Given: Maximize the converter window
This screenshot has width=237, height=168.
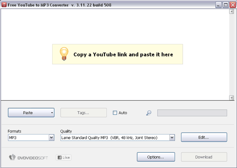Looking at the screenshot, I should 225,4.
